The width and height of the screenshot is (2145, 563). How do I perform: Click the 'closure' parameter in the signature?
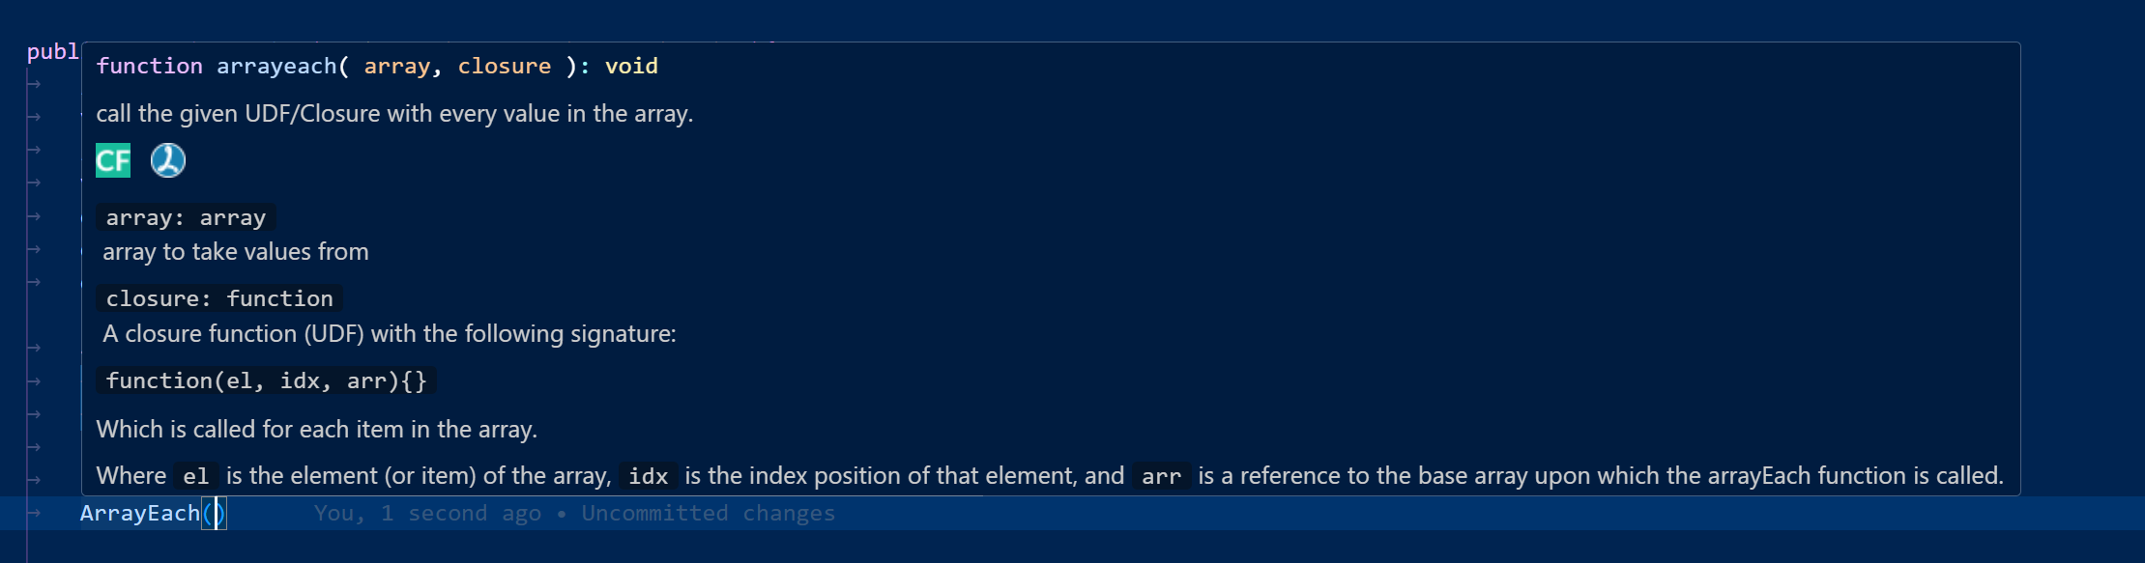504,67
